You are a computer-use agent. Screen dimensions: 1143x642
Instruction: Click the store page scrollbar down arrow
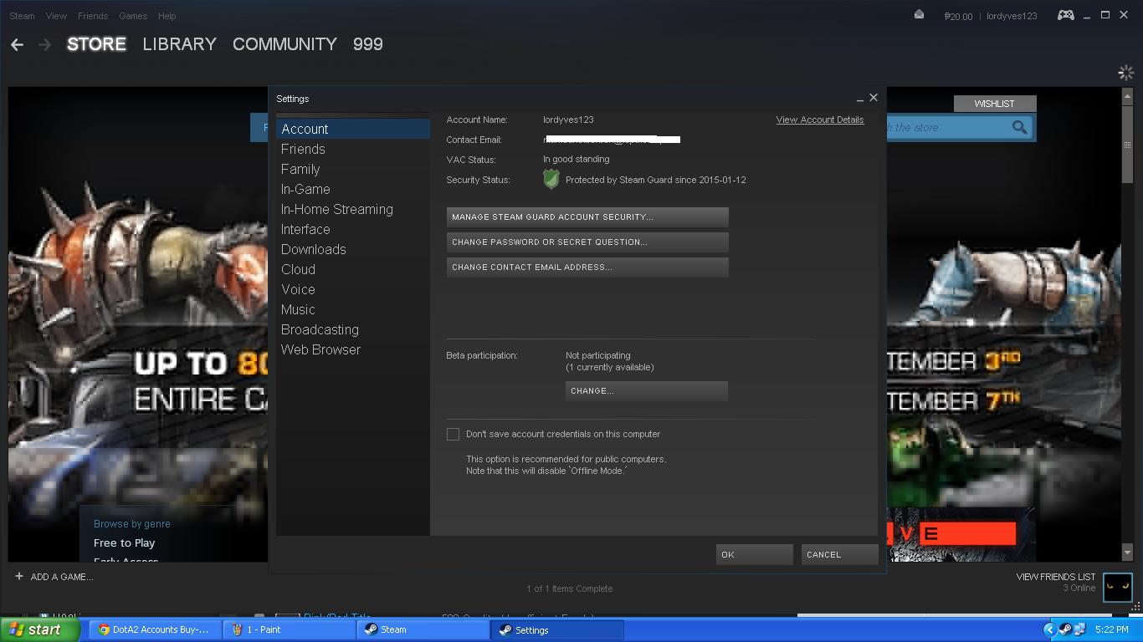pyautogui.click(x=1127, y=553)
